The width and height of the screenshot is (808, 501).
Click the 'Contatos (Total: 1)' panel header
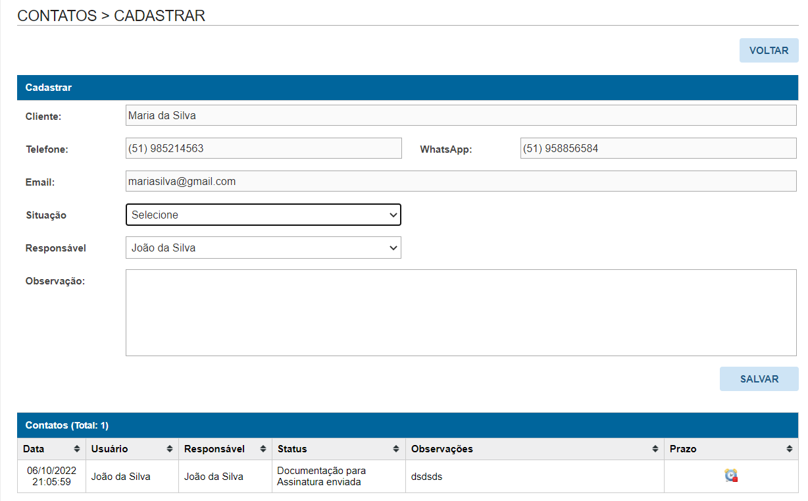pos(67,425)
